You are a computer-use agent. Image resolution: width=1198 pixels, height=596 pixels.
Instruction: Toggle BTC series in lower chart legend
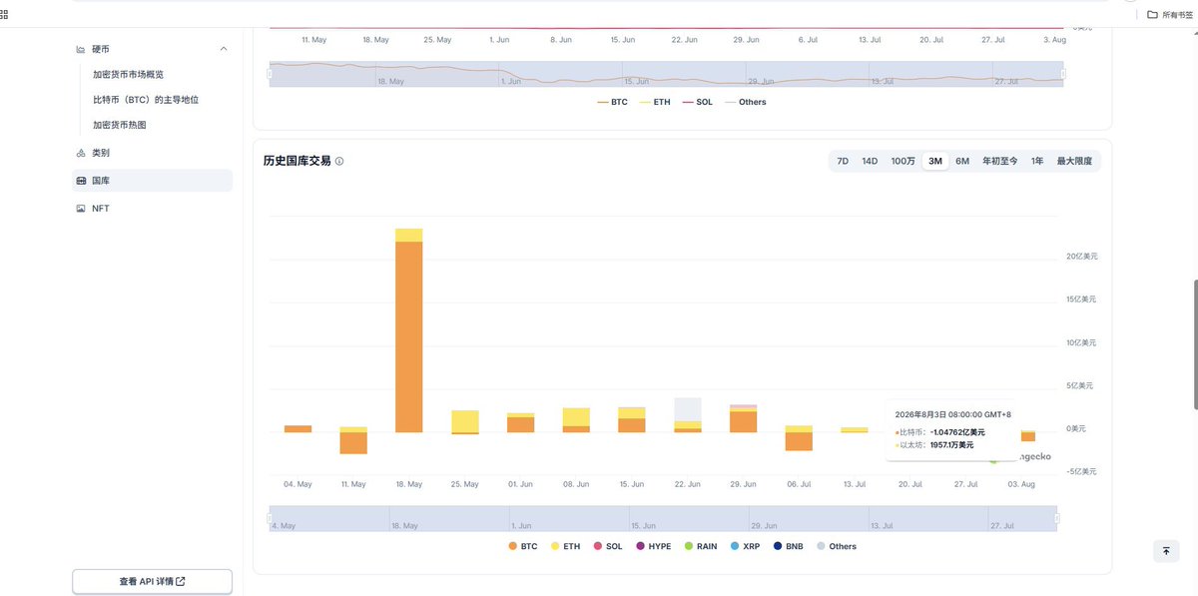click(523, 546)
